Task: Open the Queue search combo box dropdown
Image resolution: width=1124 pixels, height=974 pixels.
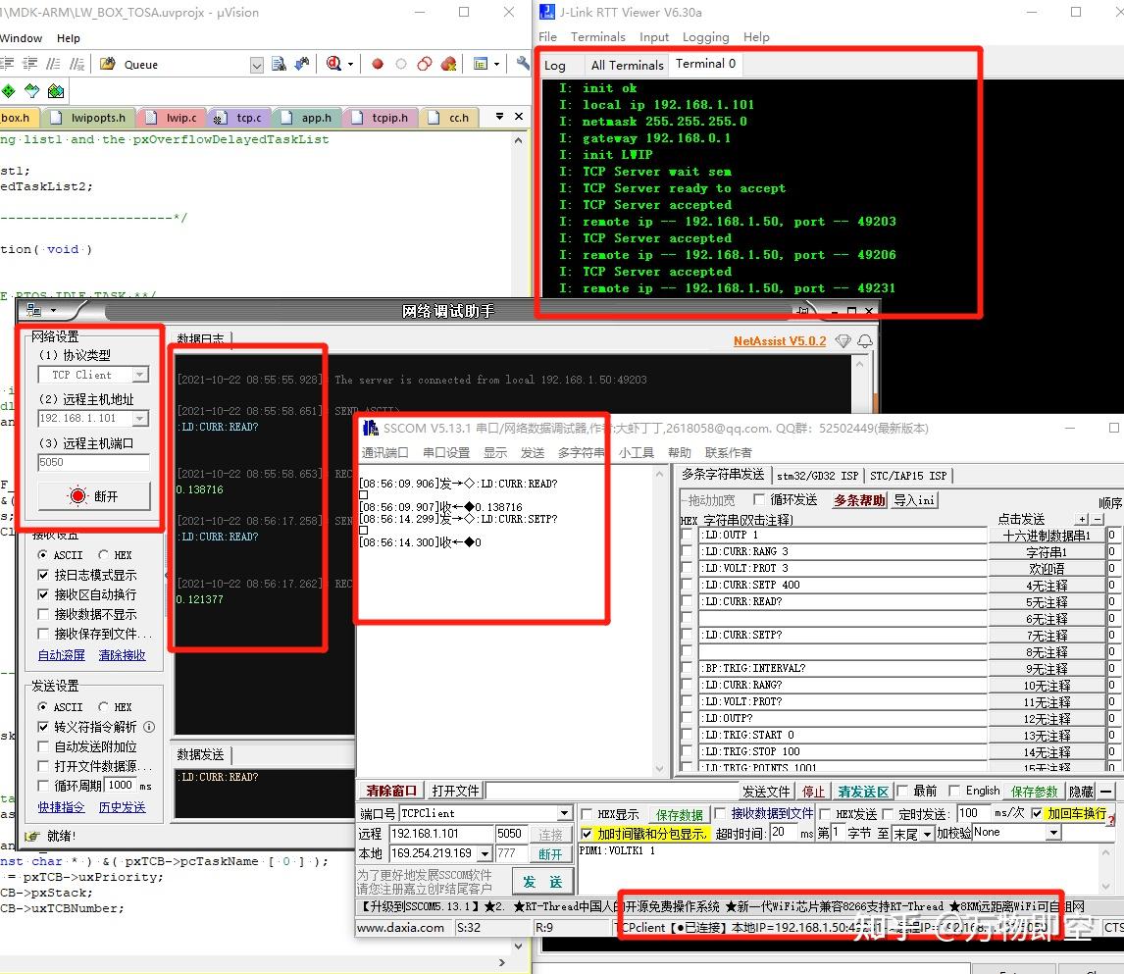Action: [x=257, y=65]
